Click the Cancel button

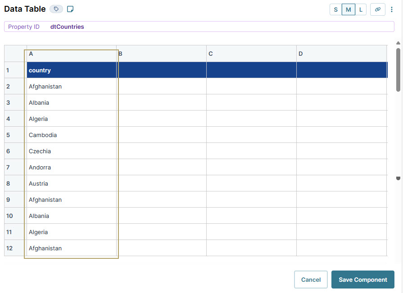coord(311,280)
